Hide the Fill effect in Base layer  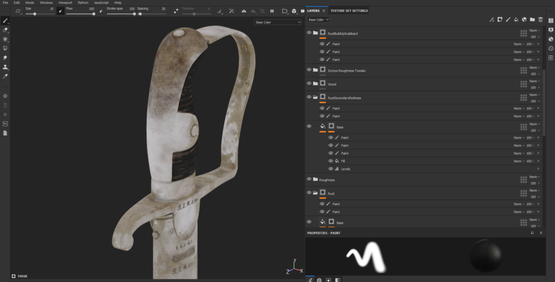pyautogui.click(x=331, y=161)
